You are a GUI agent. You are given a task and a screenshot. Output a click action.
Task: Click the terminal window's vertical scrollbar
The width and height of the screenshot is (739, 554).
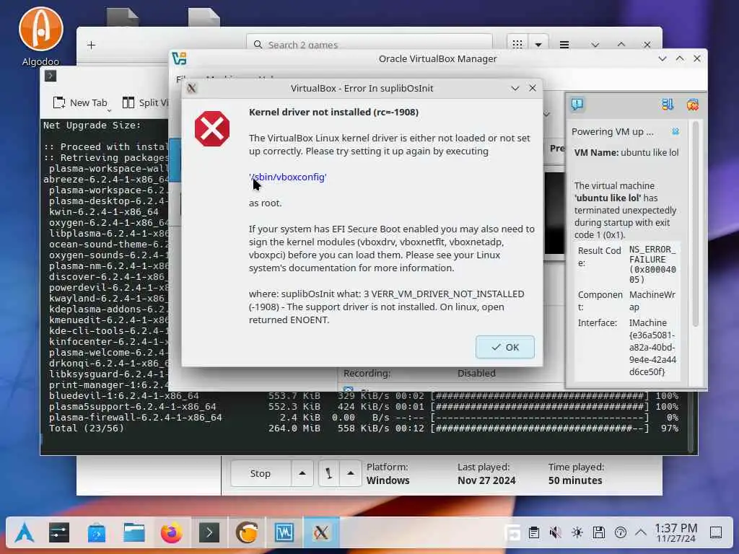691,422
